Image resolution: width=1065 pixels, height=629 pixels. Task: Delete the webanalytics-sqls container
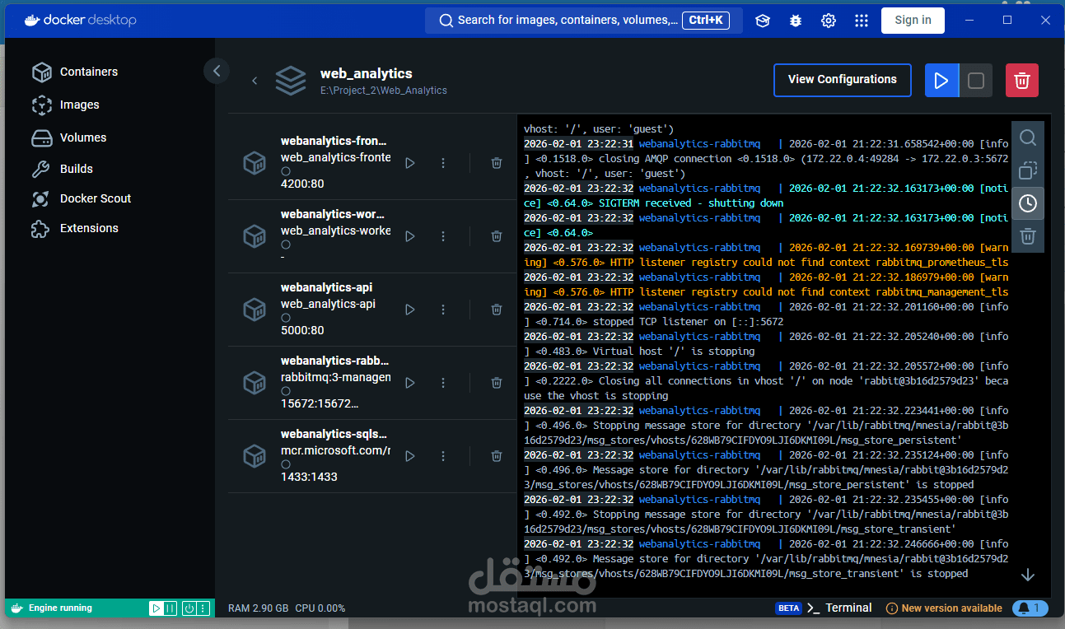click(496, 456)
